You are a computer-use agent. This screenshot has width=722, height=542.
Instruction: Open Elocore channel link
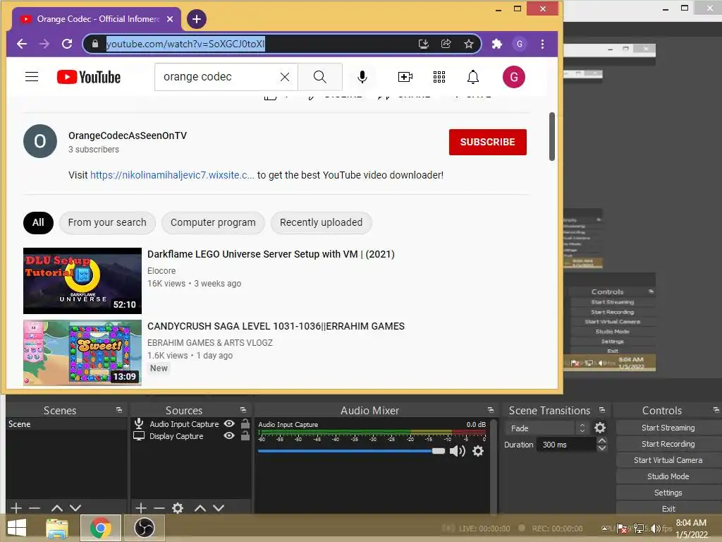click(x=161, y=271)
